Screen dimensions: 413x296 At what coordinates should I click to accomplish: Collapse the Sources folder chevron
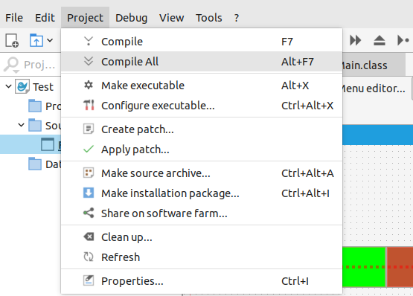point(21,125)
